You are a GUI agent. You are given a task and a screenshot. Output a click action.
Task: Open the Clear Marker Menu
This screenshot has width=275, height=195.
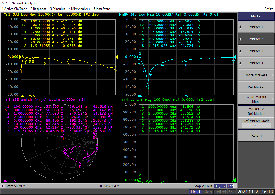pyautogui.click(x=256, y=99)
